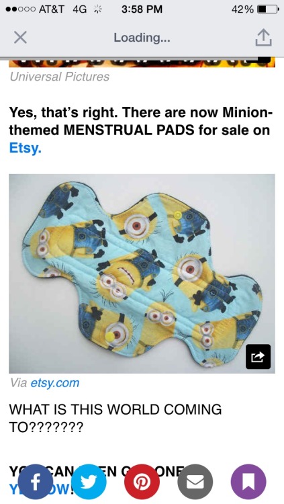Screen dimensions: 284x504
Task: Select the Universal Pictures caption
Action: (60, 77)
